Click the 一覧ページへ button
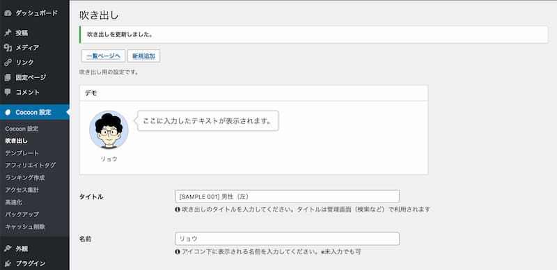 [103, 56]
